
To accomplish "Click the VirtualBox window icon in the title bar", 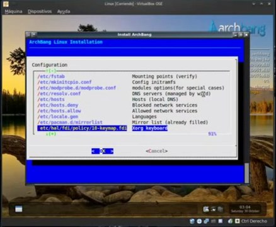I will (x=6, y=4).
